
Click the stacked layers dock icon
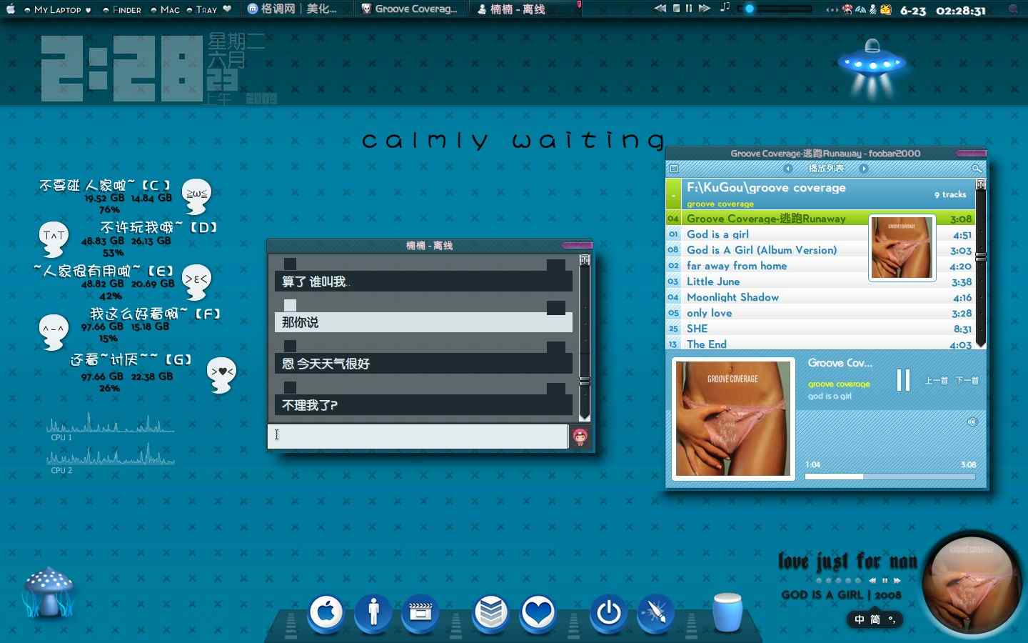point(491,613)
